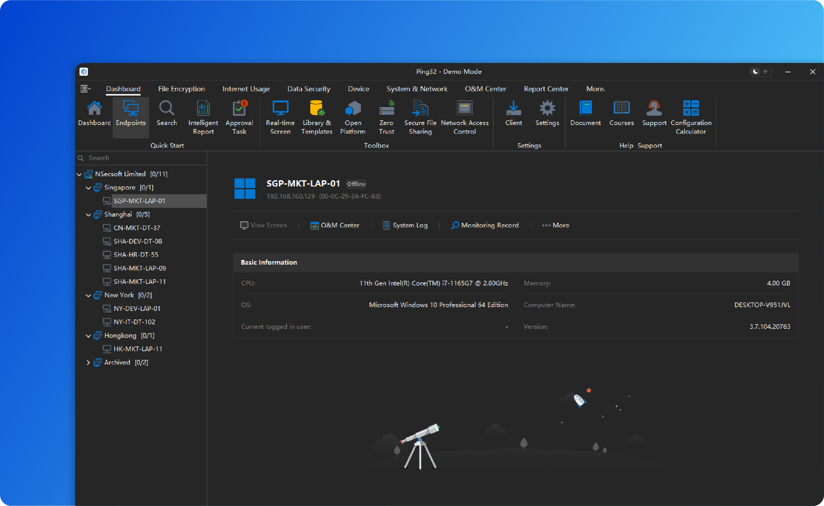This screenshot has width=824, height=506.
Task: Switch to the File Encryption tab
Action: tap(181, 89)
